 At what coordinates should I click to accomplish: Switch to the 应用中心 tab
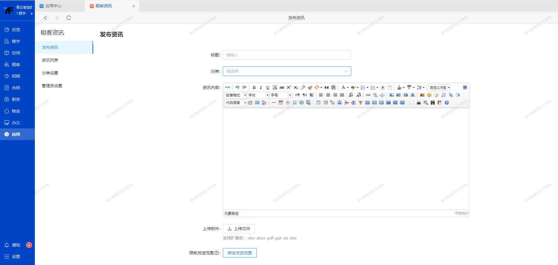coord(53,6)
